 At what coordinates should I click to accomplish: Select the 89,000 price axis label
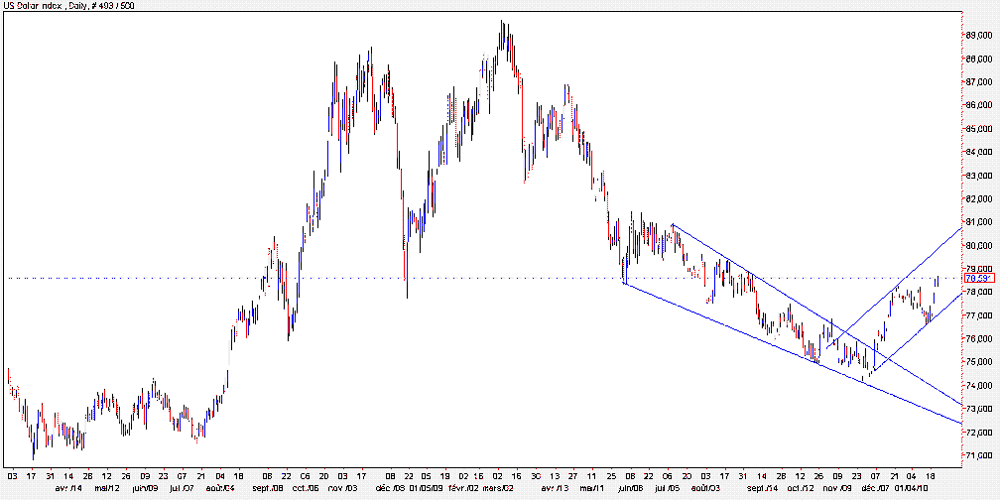[x=980, y=37]
